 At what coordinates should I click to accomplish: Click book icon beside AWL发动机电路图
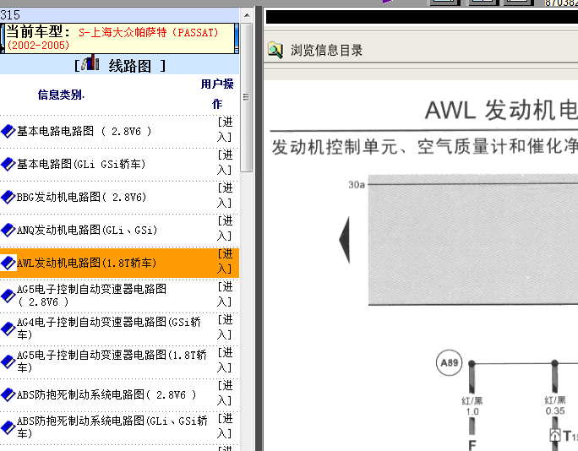pyautogui.click(x=8, y=263)
